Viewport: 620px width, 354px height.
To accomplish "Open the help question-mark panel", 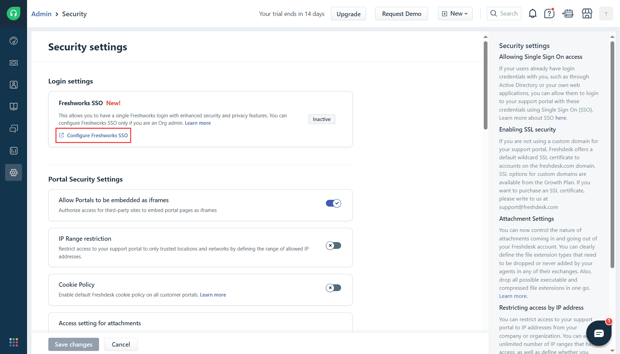I will click(x=549, y=14).
